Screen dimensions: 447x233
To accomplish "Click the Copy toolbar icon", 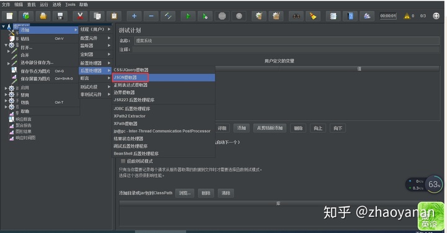I will coord(97,16).
